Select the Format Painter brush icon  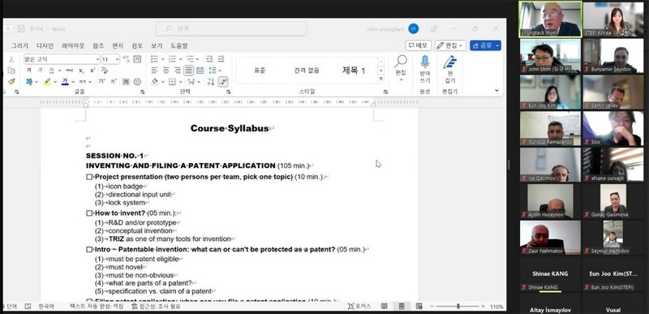click(11, 81)
